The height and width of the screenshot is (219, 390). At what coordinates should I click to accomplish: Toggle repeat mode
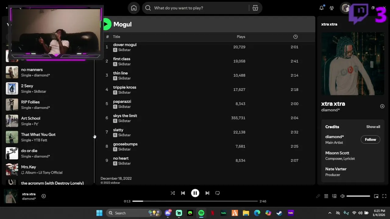point(218,193)
